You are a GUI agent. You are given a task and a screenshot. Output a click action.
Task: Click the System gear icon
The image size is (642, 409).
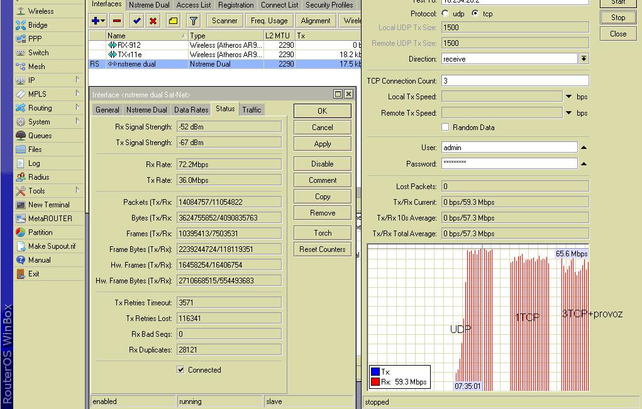21,122
